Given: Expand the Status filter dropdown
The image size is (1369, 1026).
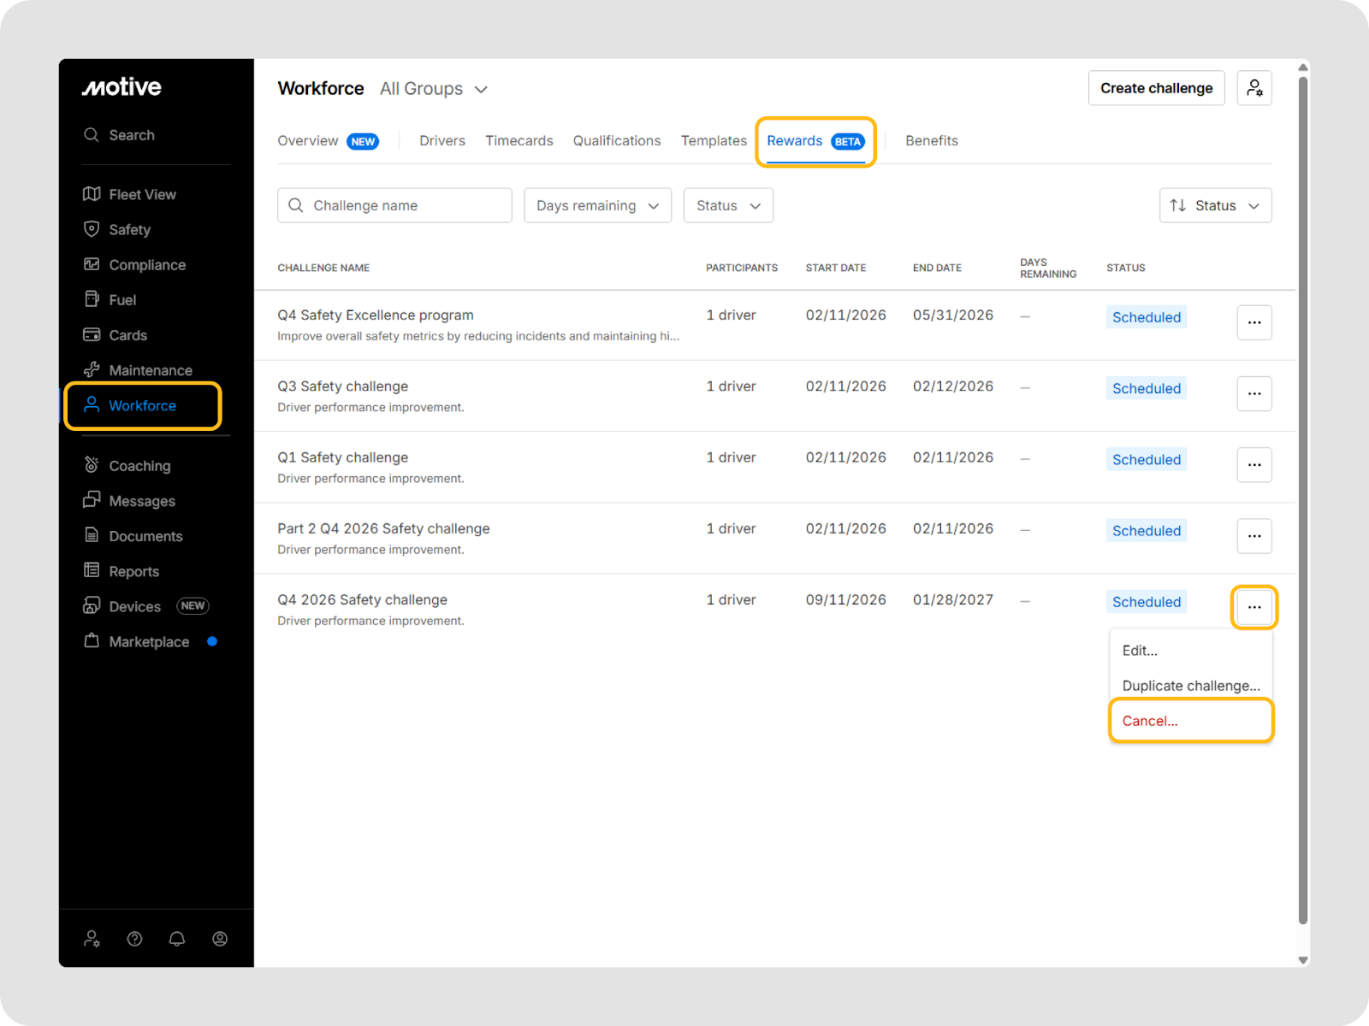Looking at the screenshot, I should (x=728, y=205).
